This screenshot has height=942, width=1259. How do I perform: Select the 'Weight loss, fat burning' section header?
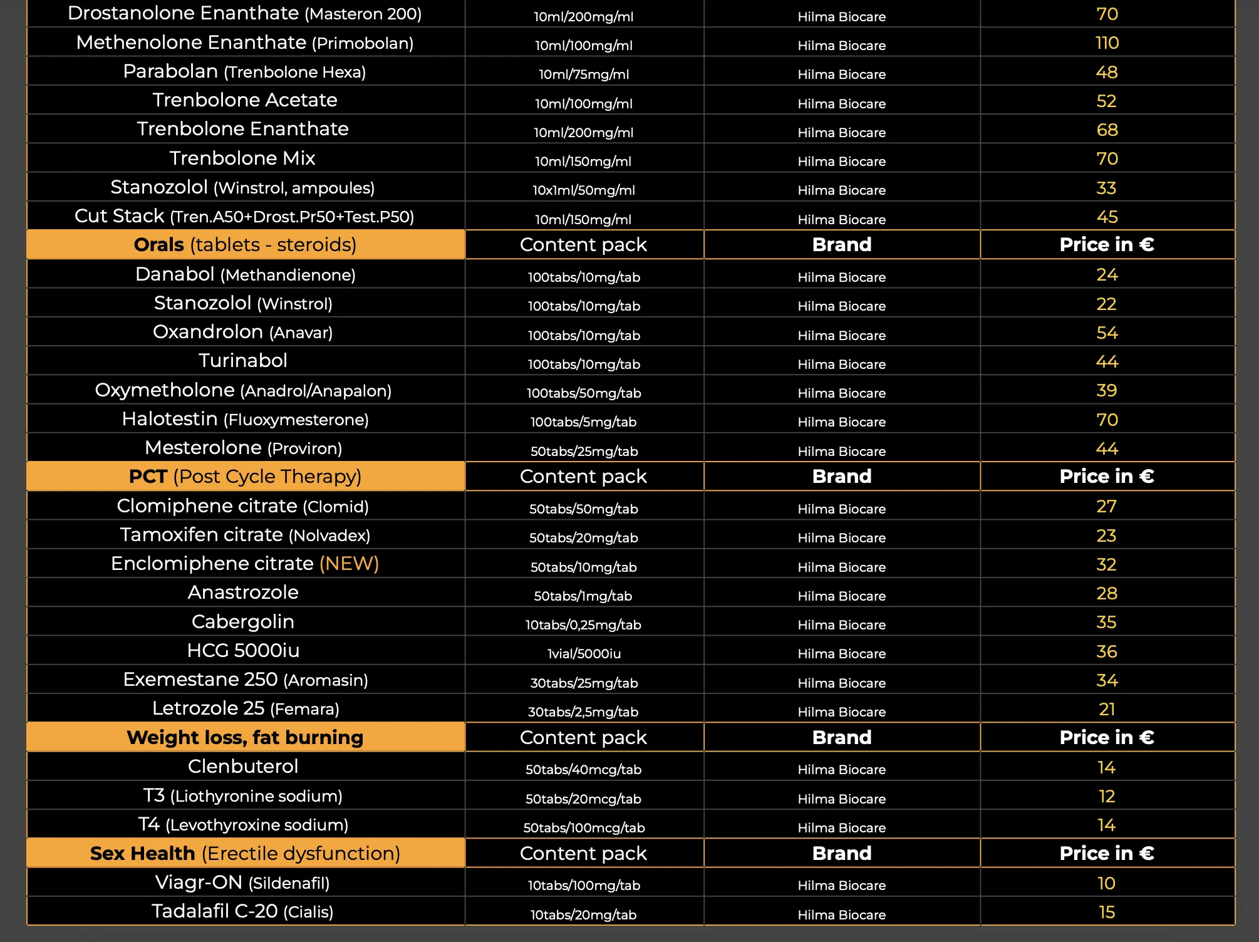tap(246, 738)
